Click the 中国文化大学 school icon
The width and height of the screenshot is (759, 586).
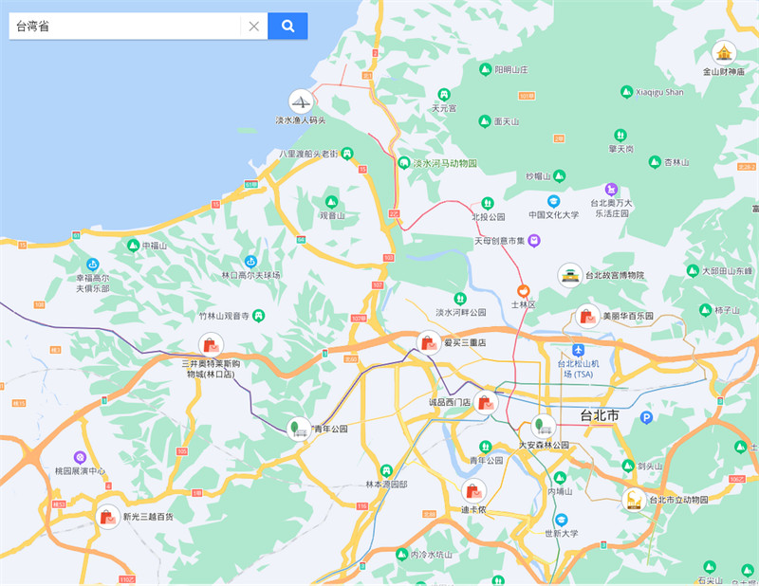[553, 201]
